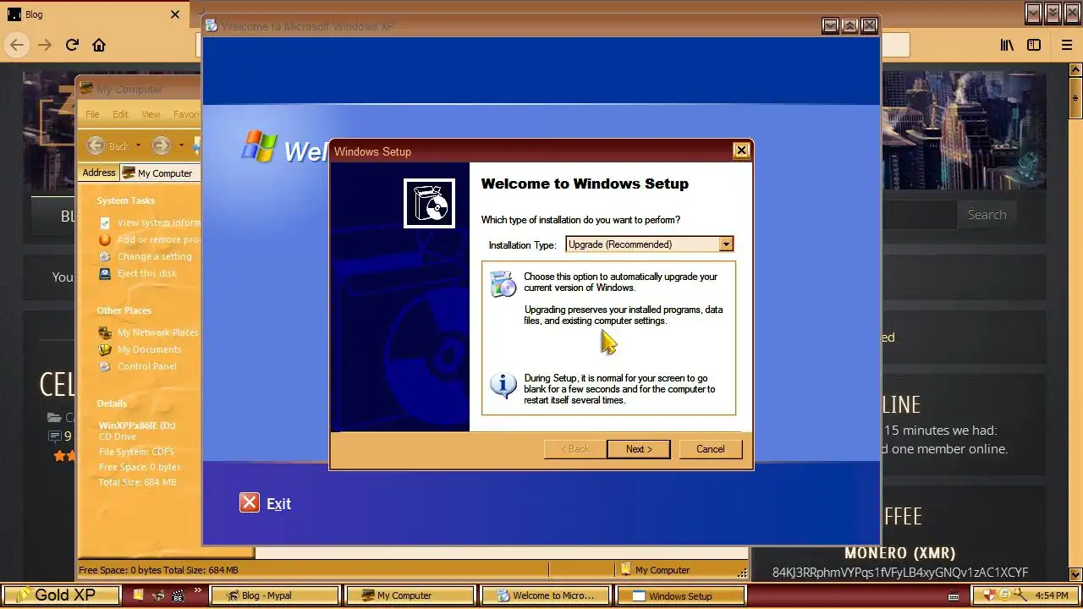Go back in the Mypal browser
1083x609 pixels.
click(x=17, y=45)
